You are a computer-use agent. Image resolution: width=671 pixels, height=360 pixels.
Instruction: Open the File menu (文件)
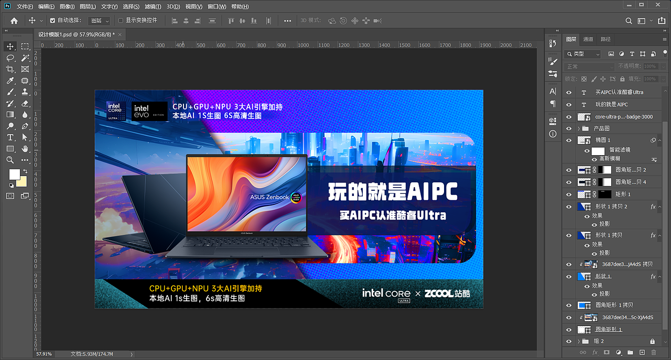(x=25, y=6)
